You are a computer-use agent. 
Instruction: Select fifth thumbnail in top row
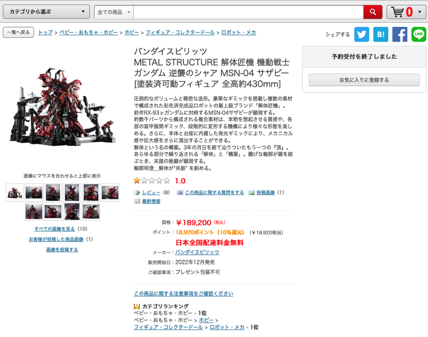91,193
